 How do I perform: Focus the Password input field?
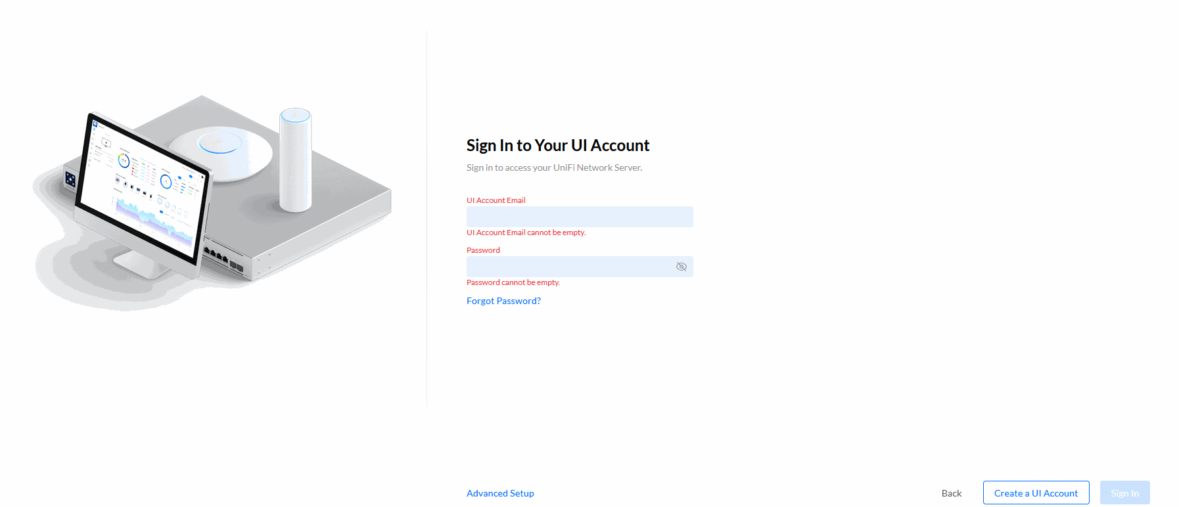pos(569,267)
